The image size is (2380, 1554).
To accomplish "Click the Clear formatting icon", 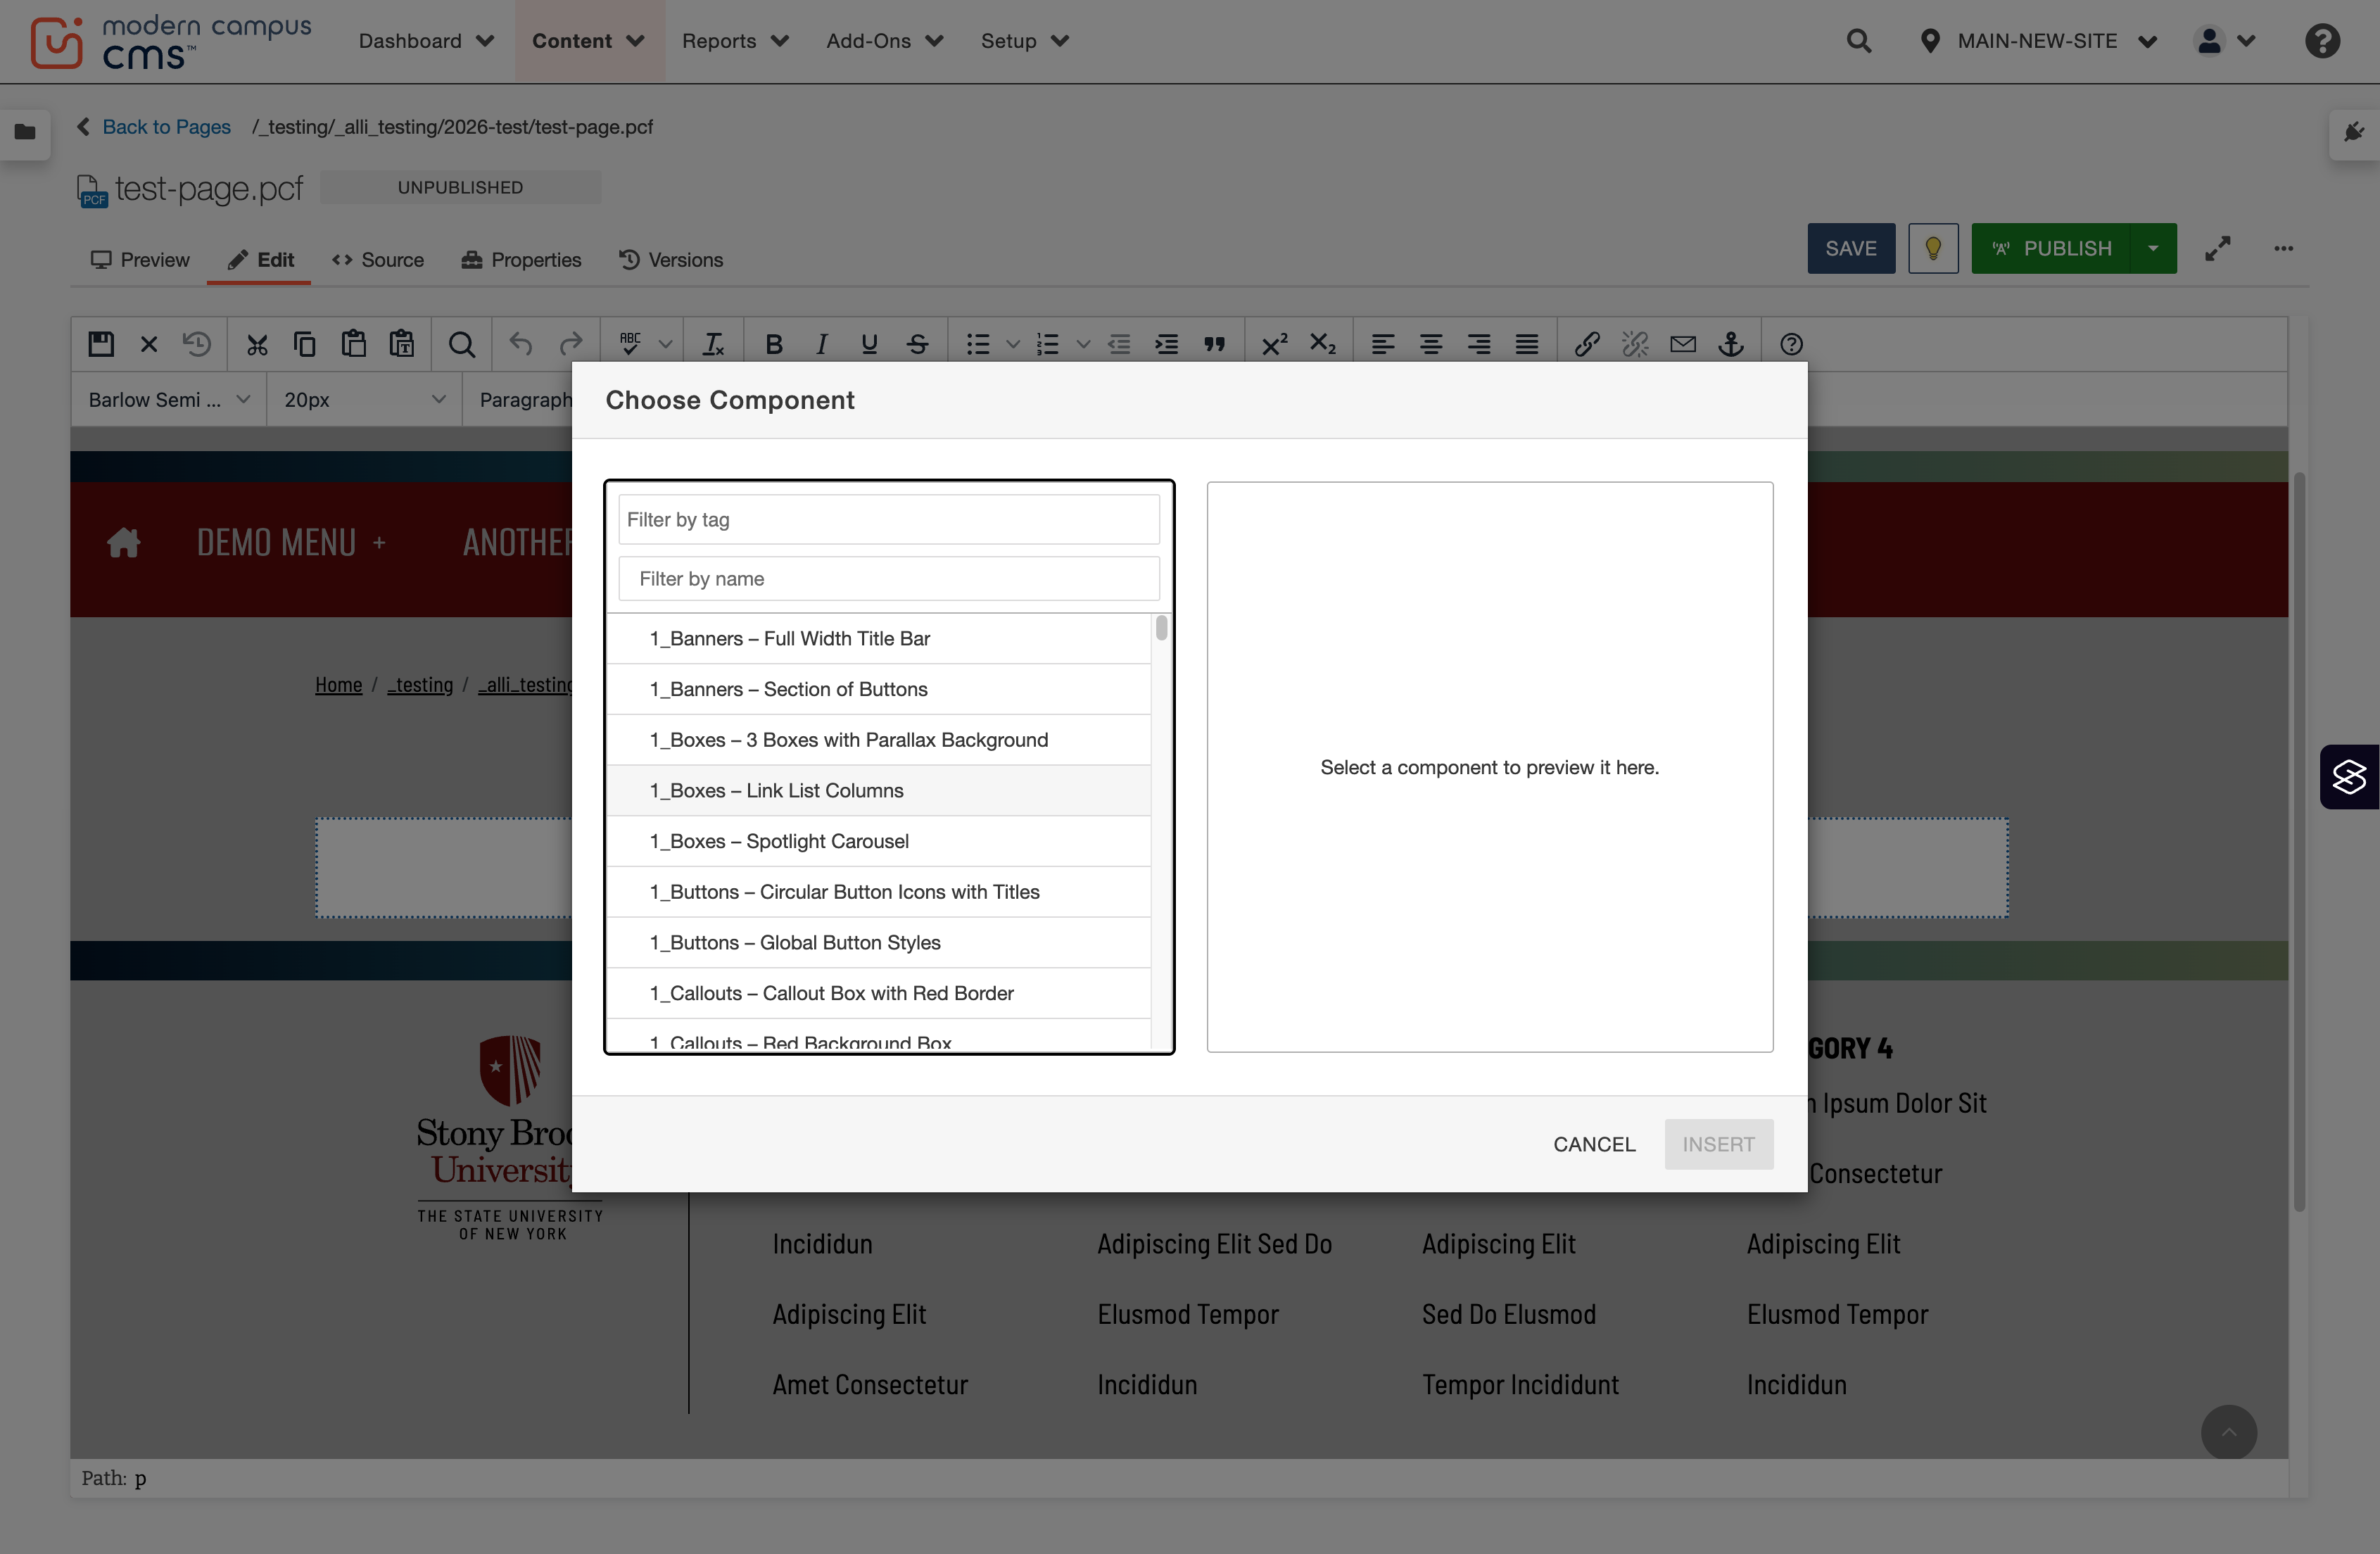I will pos(713,344).
